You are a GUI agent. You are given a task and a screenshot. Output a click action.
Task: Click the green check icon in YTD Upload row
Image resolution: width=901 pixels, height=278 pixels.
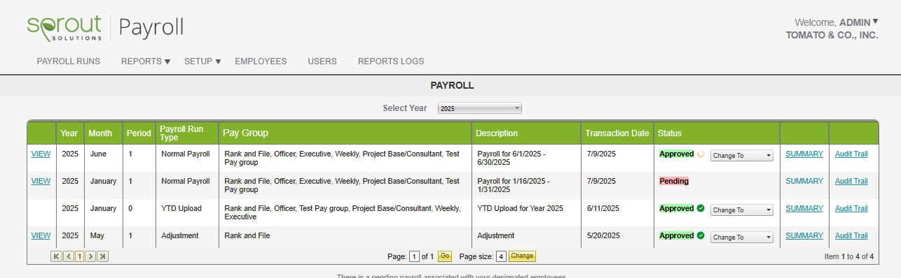click(x=701, y=208)
